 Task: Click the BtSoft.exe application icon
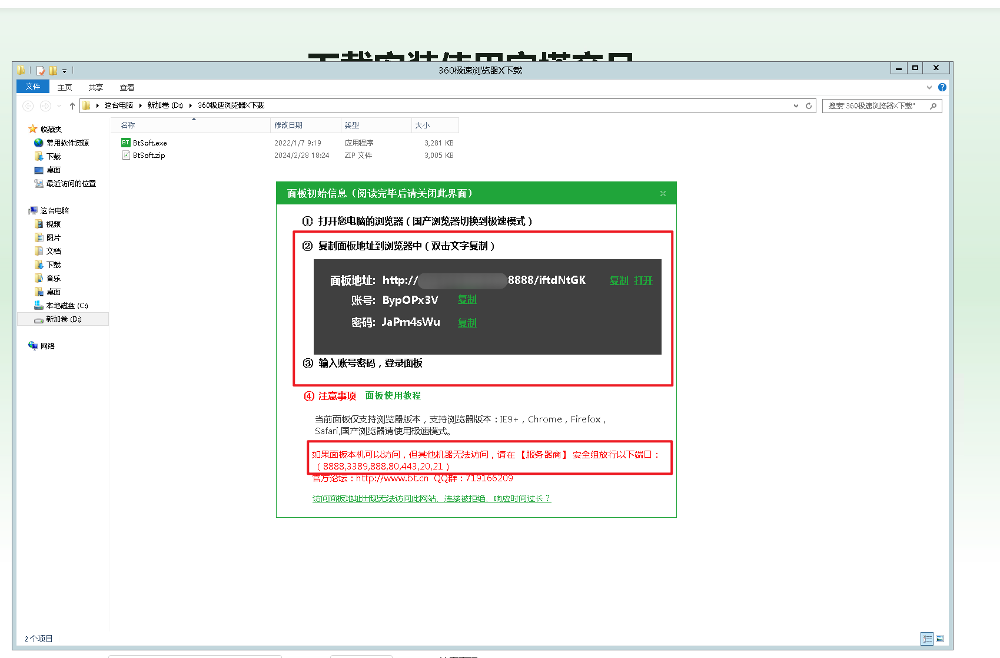tap(125, 143)
